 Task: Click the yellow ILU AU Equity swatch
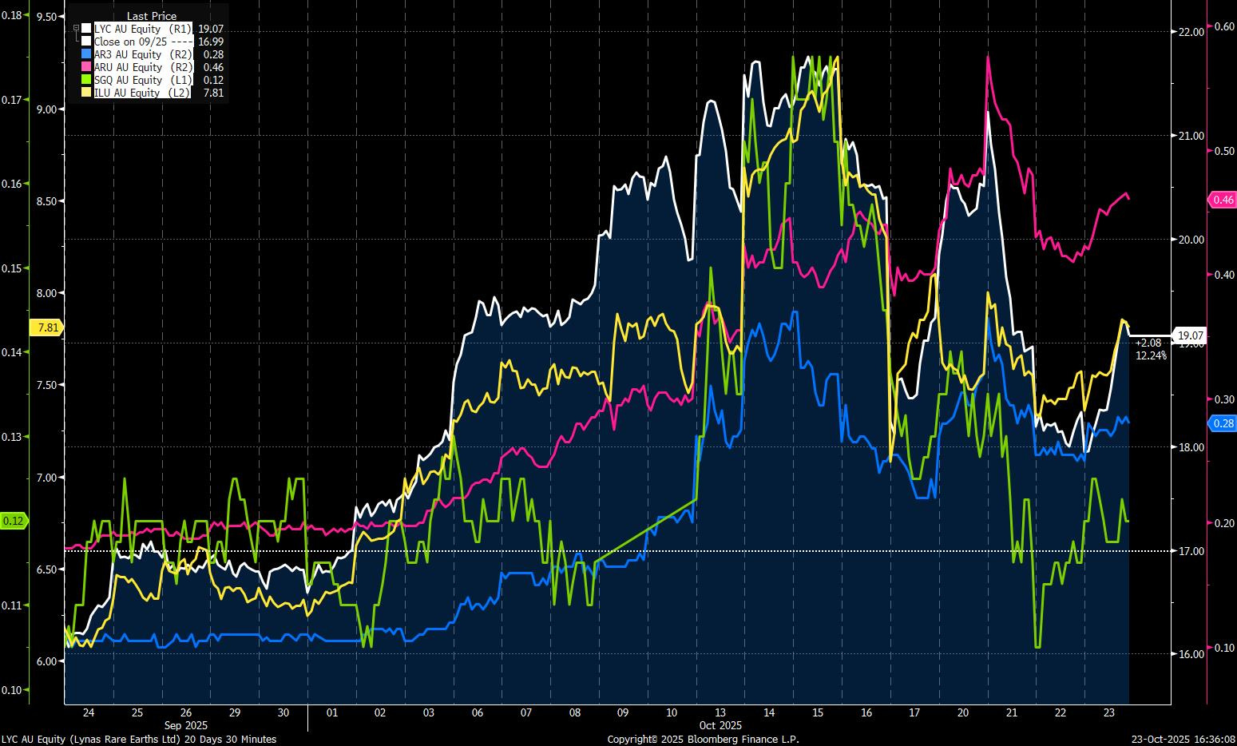[x=86, y=93]
